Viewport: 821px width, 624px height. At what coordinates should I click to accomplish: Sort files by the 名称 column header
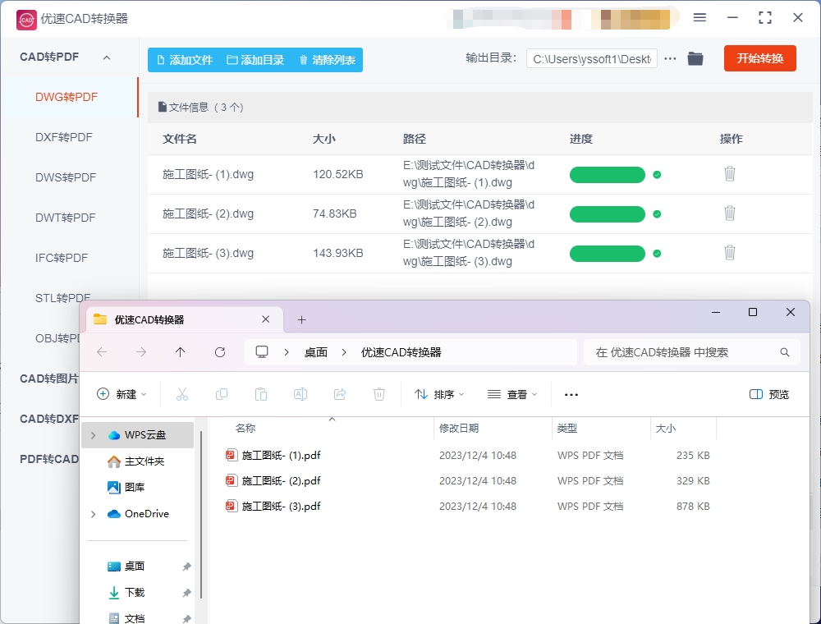(245, 429)
